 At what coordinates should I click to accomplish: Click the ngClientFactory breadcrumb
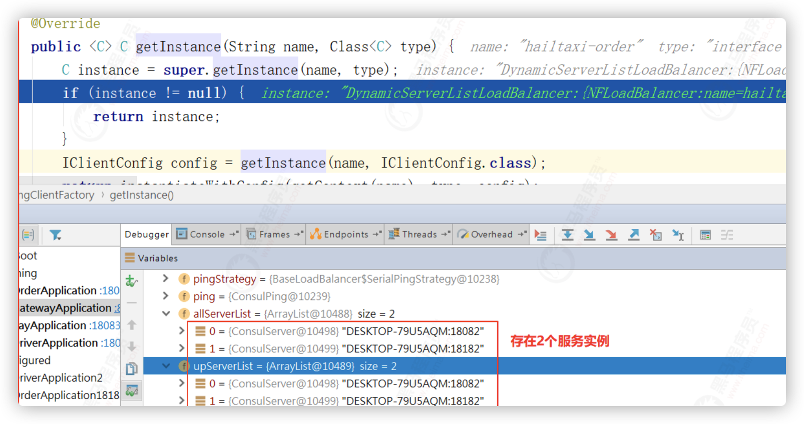(x=57, y=195)
